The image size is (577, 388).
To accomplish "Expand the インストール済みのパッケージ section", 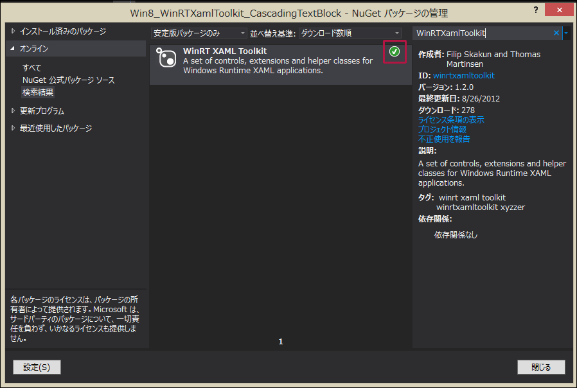I will tap(13, 31).
